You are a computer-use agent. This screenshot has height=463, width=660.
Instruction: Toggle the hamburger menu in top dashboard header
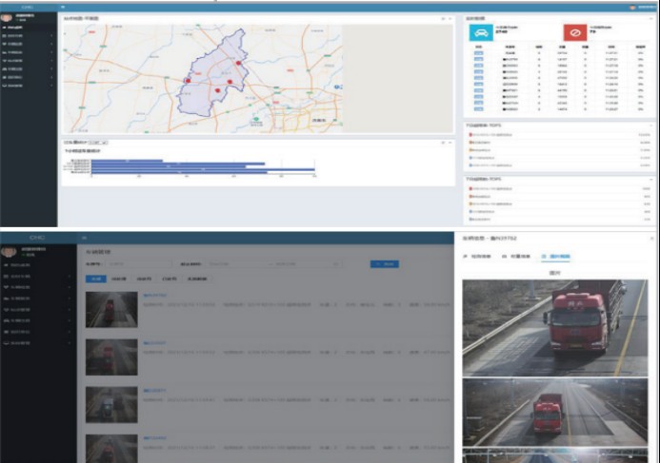(64, 9)
